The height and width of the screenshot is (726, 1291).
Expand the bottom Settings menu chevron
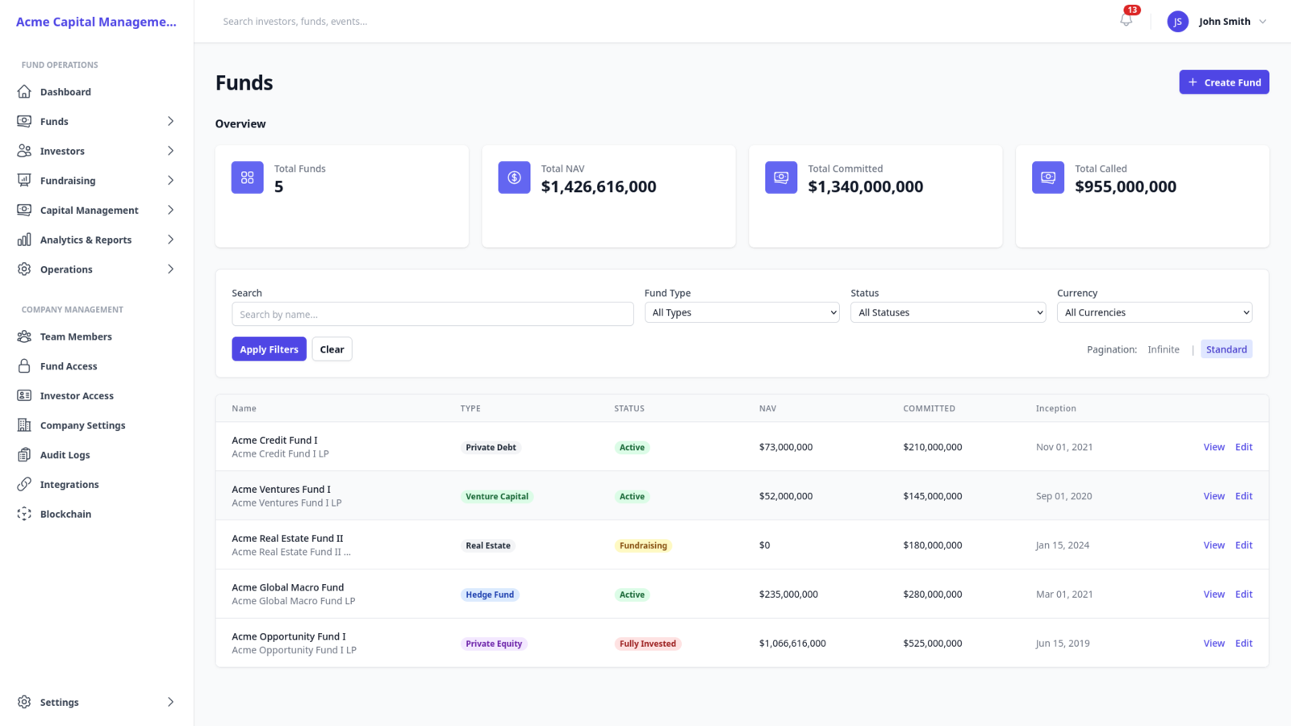coord(170,702)
